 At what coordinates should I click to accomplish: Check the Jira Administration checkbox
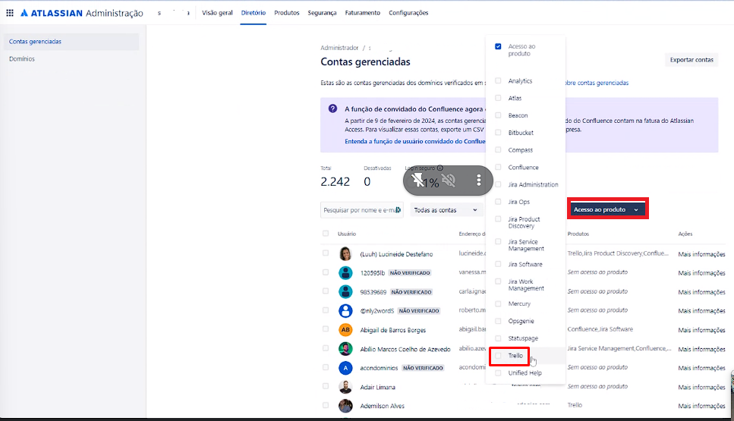498,184
